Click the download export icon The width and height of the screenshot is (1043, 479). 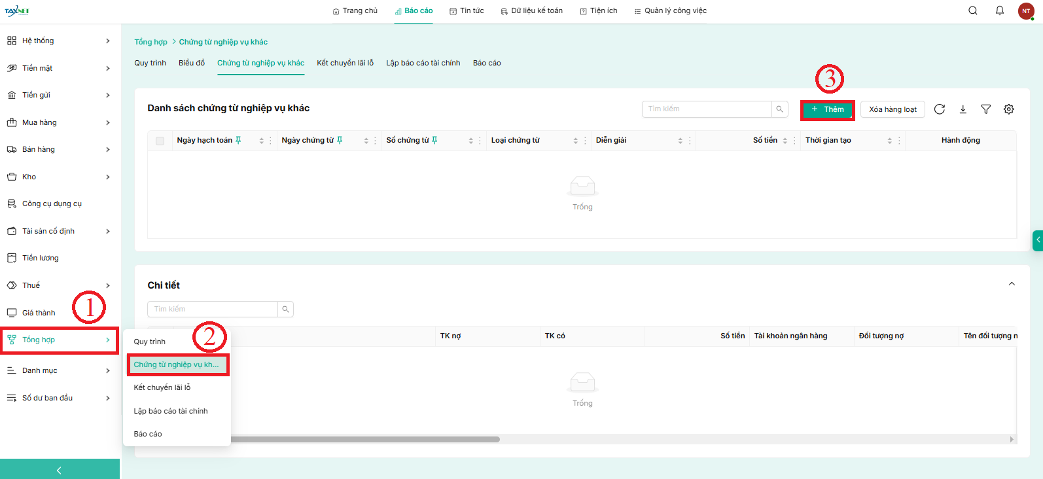tap(963, 109)
